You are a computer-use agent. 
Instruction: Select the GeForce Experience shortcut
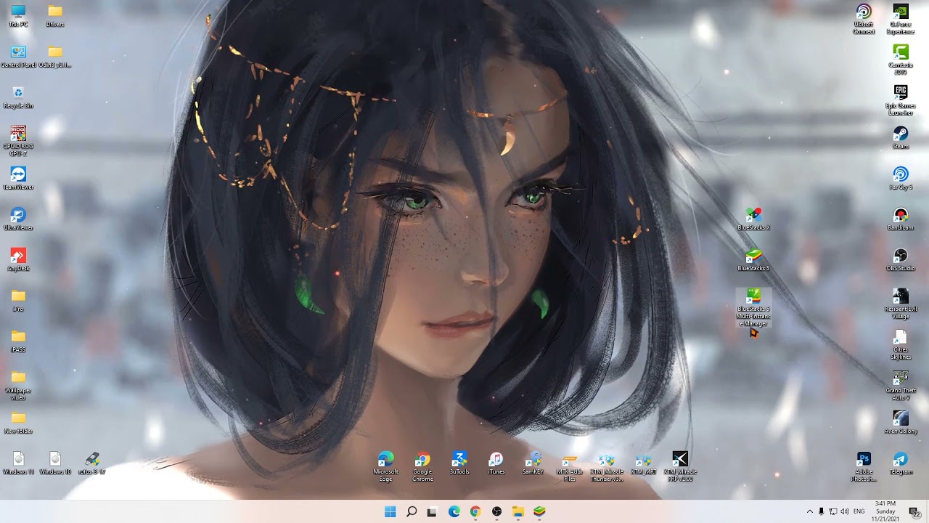[x=901, y=19]
